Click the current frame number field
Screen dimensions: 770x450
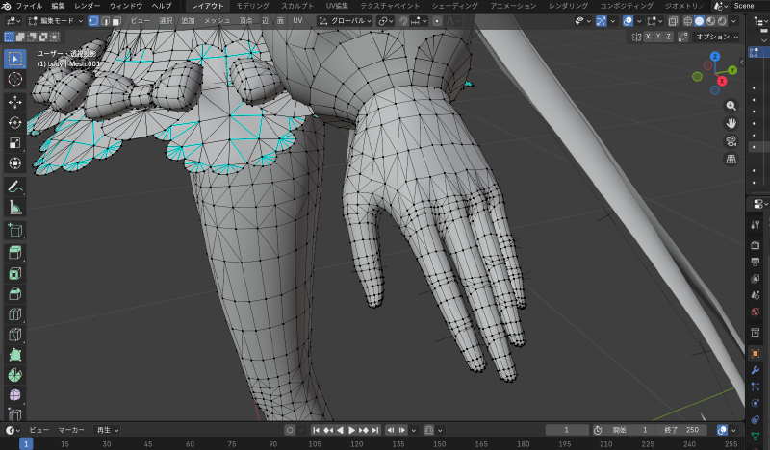click(x=569, y=430)
